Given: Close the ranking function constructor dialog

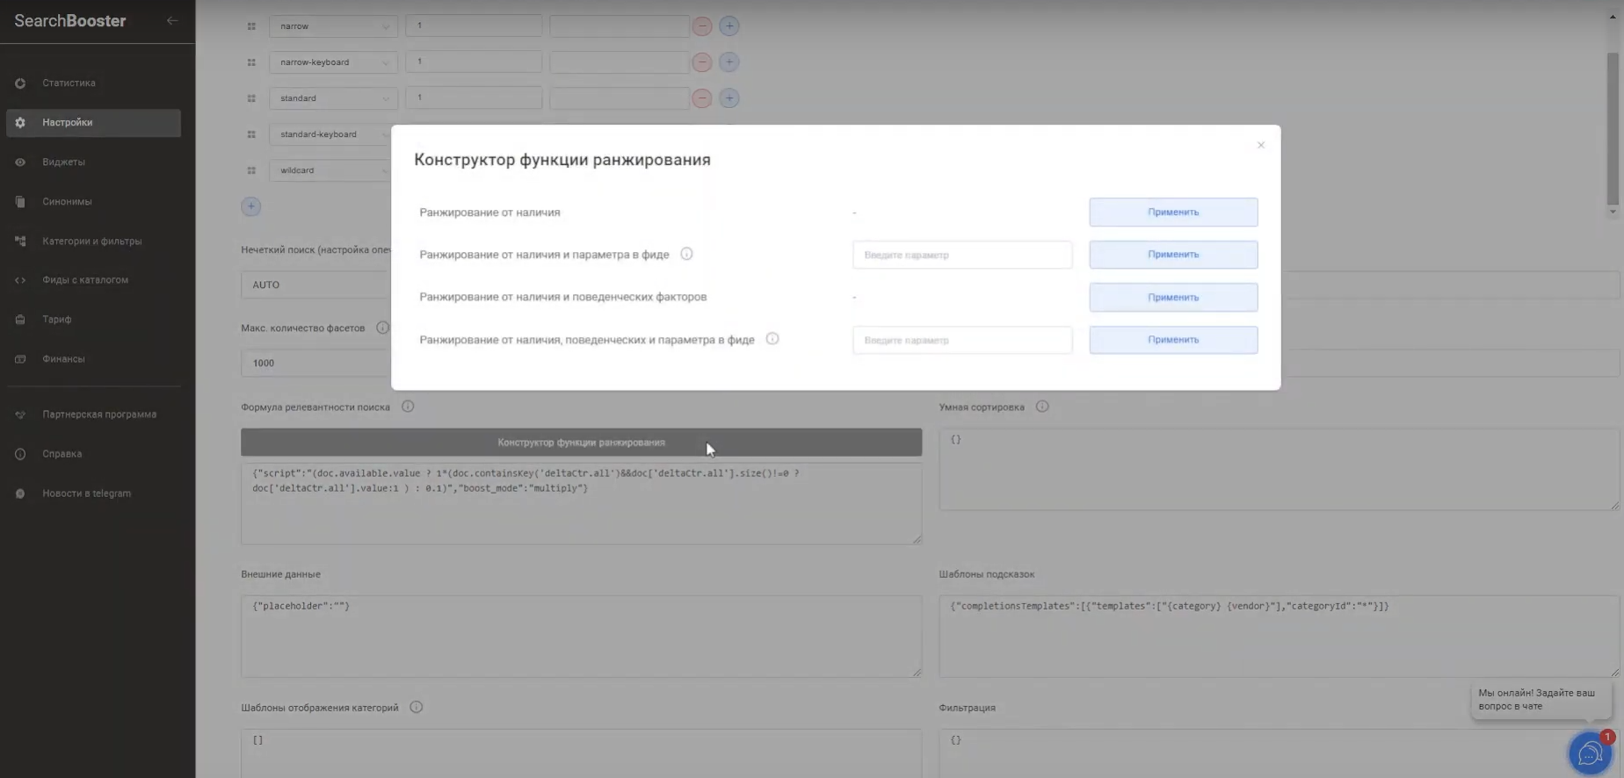Looking at the screenshot, I should [x=1260, y=145].
